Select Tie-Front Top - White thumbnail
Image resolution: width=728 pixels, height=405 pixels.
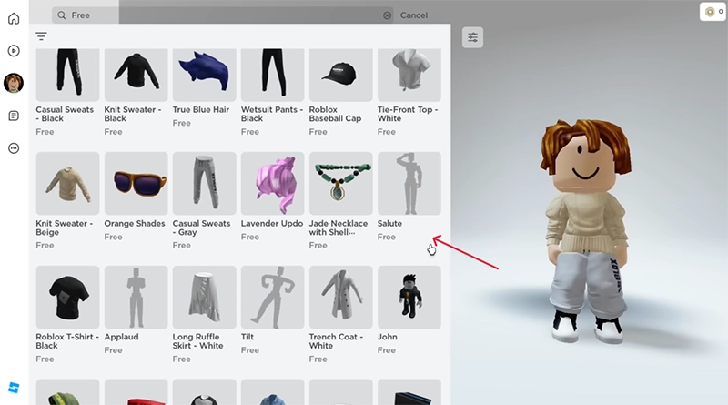click(409, 75)
